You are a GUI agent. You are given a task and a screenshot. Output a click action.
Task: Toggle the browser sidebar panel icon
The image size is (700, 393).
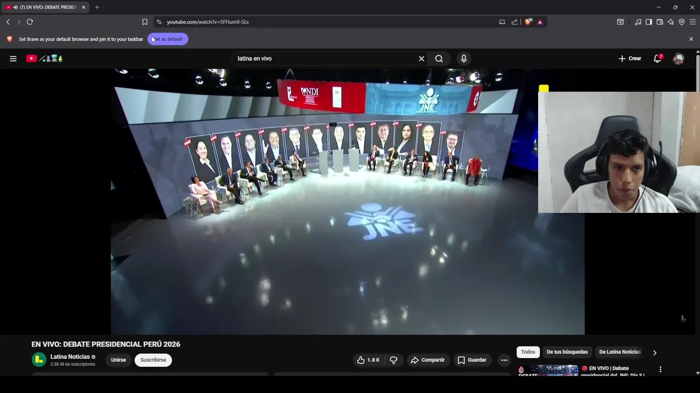(649, 22)
